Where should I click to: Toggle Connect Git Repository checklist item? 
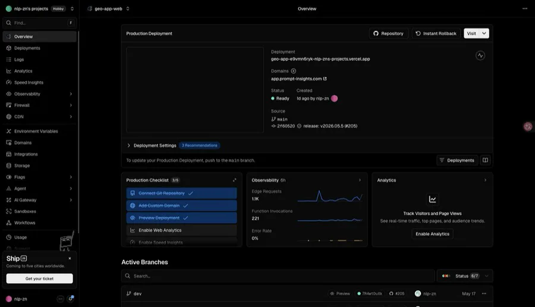point(181,193)
